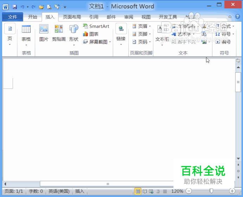Click the Save icon in quick access toolbar
The width and height of the screenshot is (243, 197).
pyautogui.click(x=14, y=7)
